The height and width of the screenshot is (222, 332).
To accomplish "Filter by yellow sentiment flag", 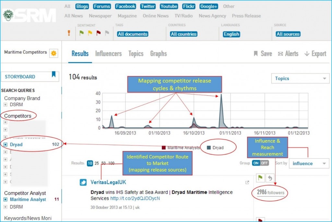I will click(90, 33).
